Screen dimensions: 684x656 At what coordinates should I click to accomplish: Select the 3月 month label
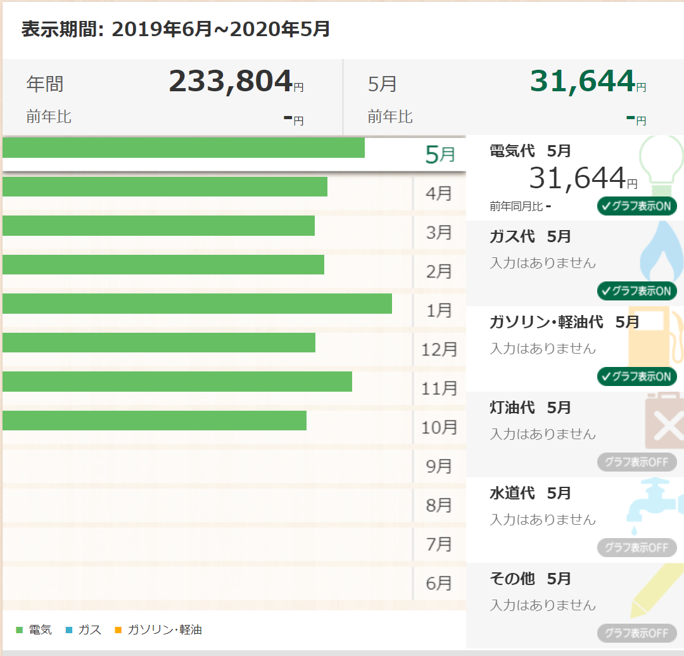tap(439, 232)
